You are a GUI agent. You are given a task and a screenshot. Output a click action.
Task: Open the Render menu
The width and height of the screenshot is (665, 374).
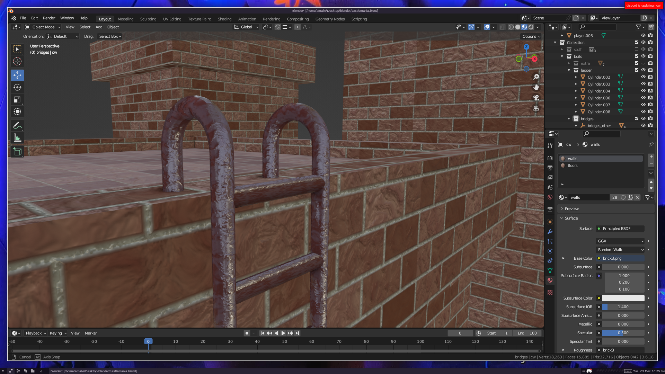pyautogui.click(x=49, y=18)
